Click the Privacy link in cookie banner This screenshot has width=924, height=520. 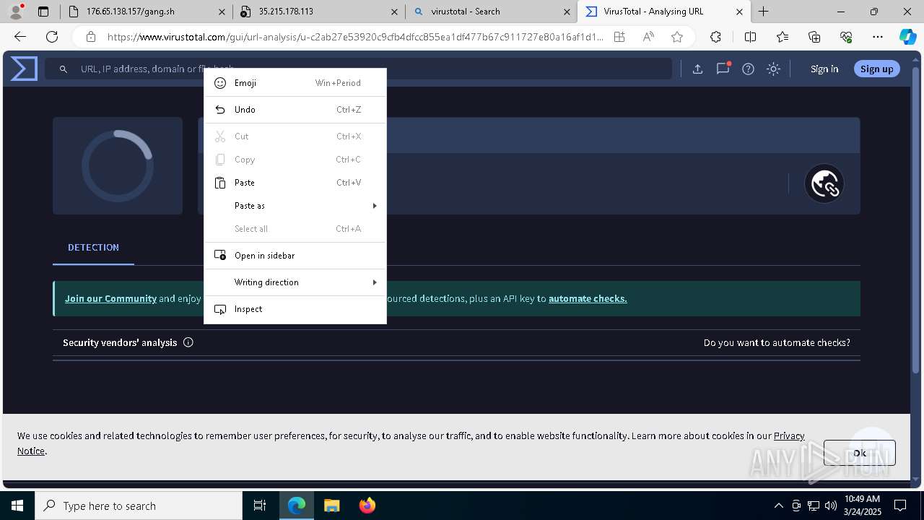(789, 435)
